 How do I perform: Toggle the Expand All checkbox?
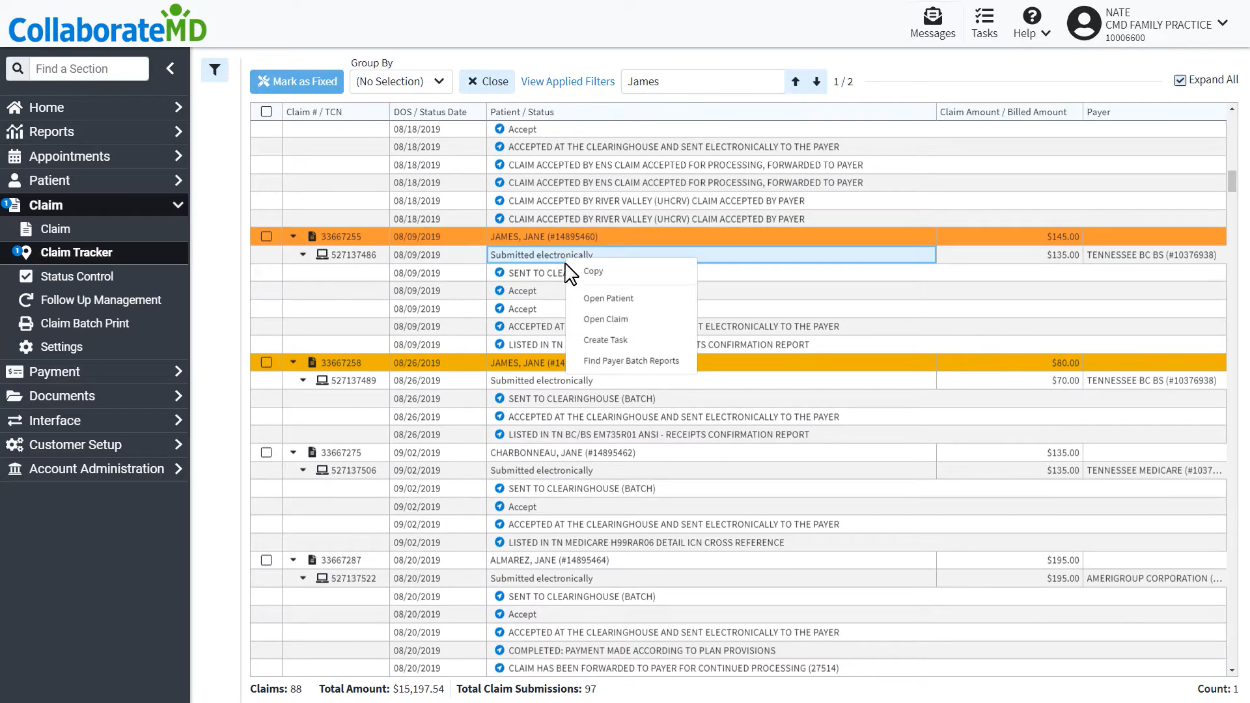point(1180,80)
